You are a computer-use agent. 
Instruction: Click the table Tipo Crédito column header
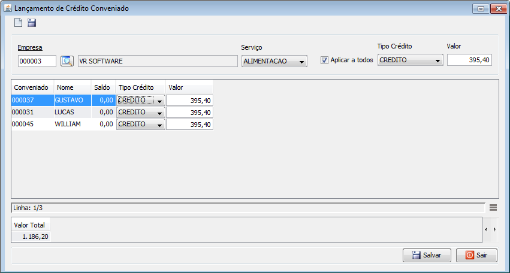click(x=140, y=87)
